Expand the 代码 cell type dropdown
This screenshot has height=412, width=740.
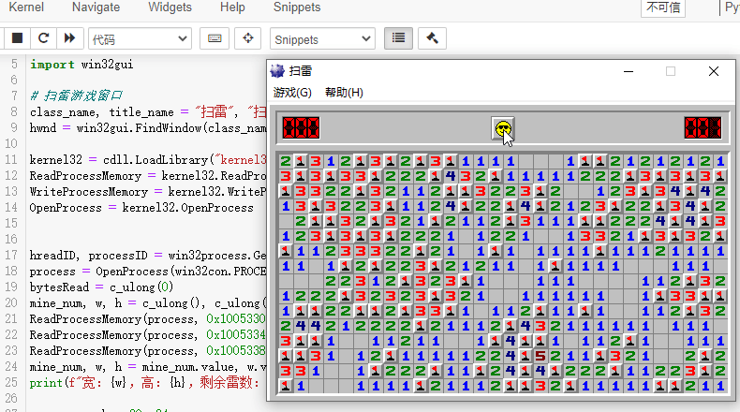[x=141, y=39]
